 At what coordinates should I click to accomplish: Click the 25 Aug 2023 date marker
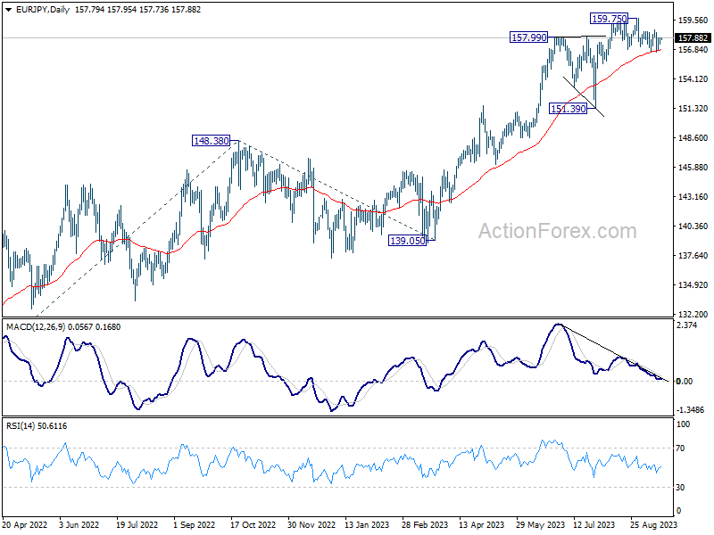click(654, 524)
